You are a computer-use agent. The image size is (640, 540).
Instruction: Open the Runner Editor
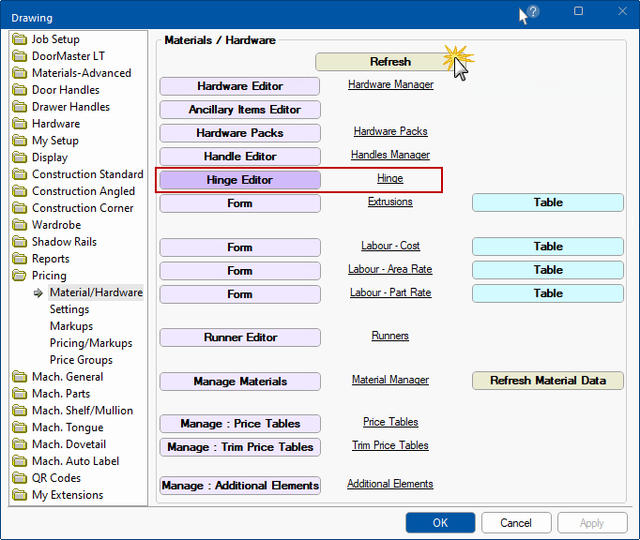click(x=240, y=337)
